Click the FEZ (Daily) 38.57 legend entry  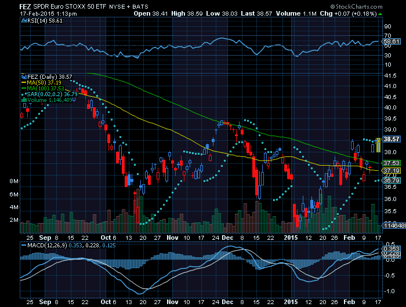[x=50, y=77]
